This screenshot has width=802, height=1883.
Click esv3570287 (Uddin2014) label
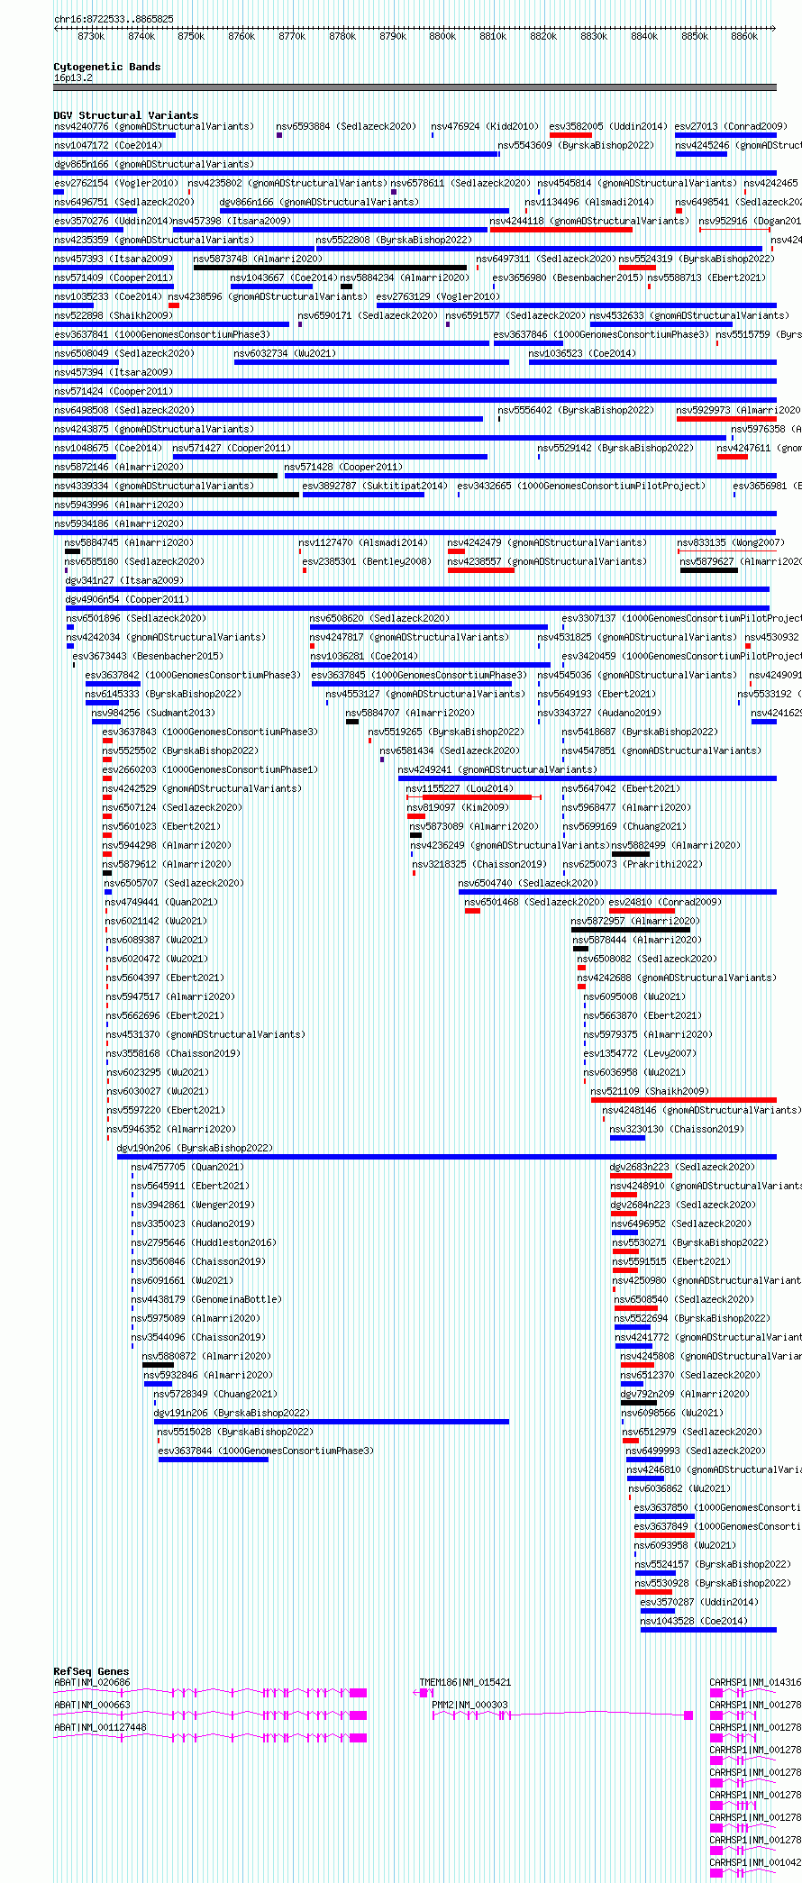click(700, 1602)
